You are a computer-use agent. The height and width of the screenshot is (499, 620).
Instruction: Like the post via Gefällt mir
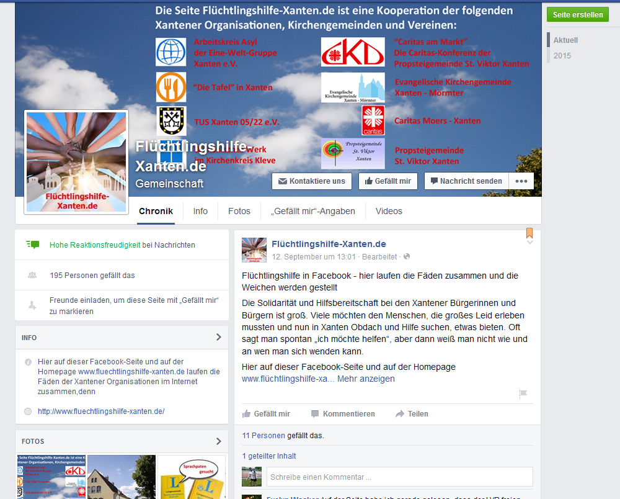coord(266,414)
